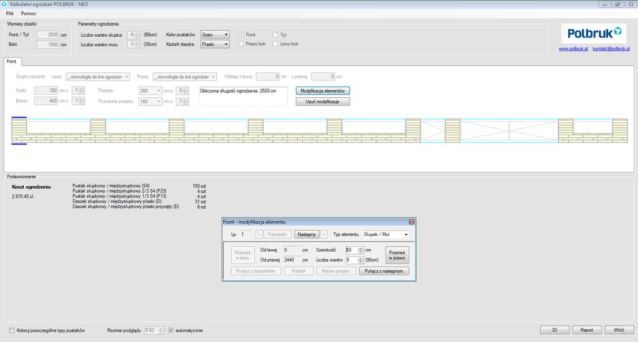The image size is (638, 342).
Task: Click the Raport button
Action: (587, 330)
